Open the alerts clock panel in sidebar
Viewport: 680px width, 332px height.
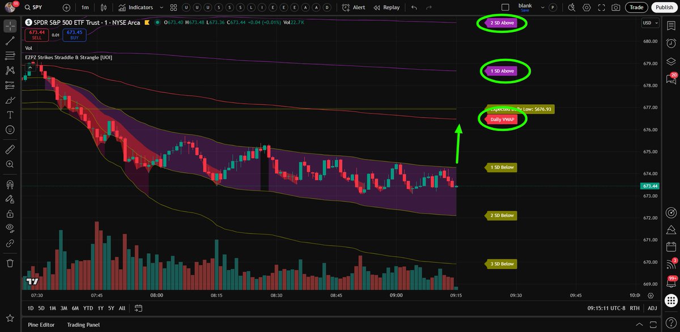coord(671,43)
